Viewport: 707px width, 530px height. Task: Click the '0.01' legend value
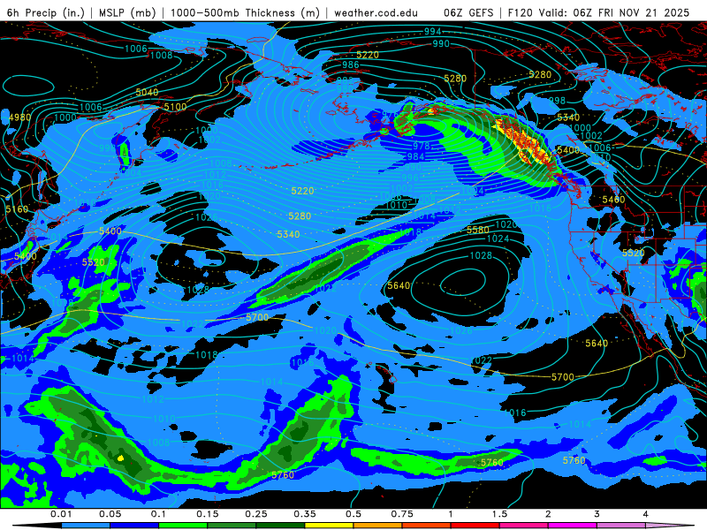tap(61, 514)
